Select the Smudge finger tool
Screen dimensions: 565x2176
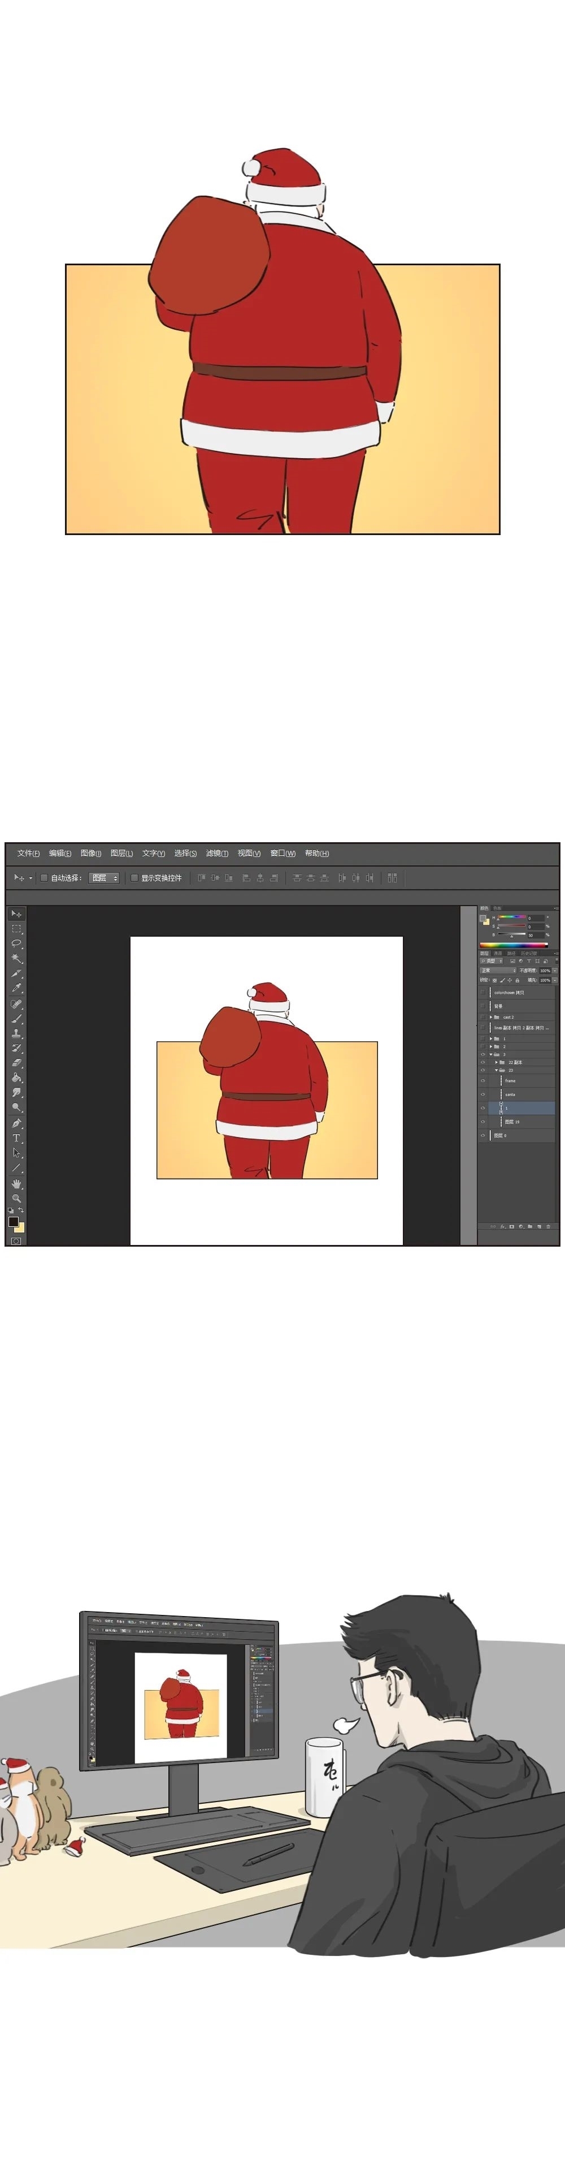(x=16, y=1093)
